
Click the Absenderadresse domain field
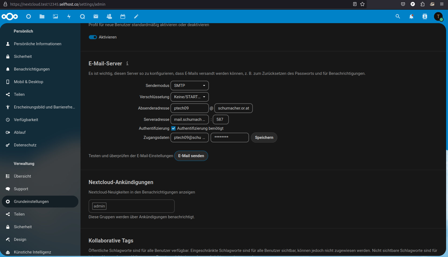[233, 108]
